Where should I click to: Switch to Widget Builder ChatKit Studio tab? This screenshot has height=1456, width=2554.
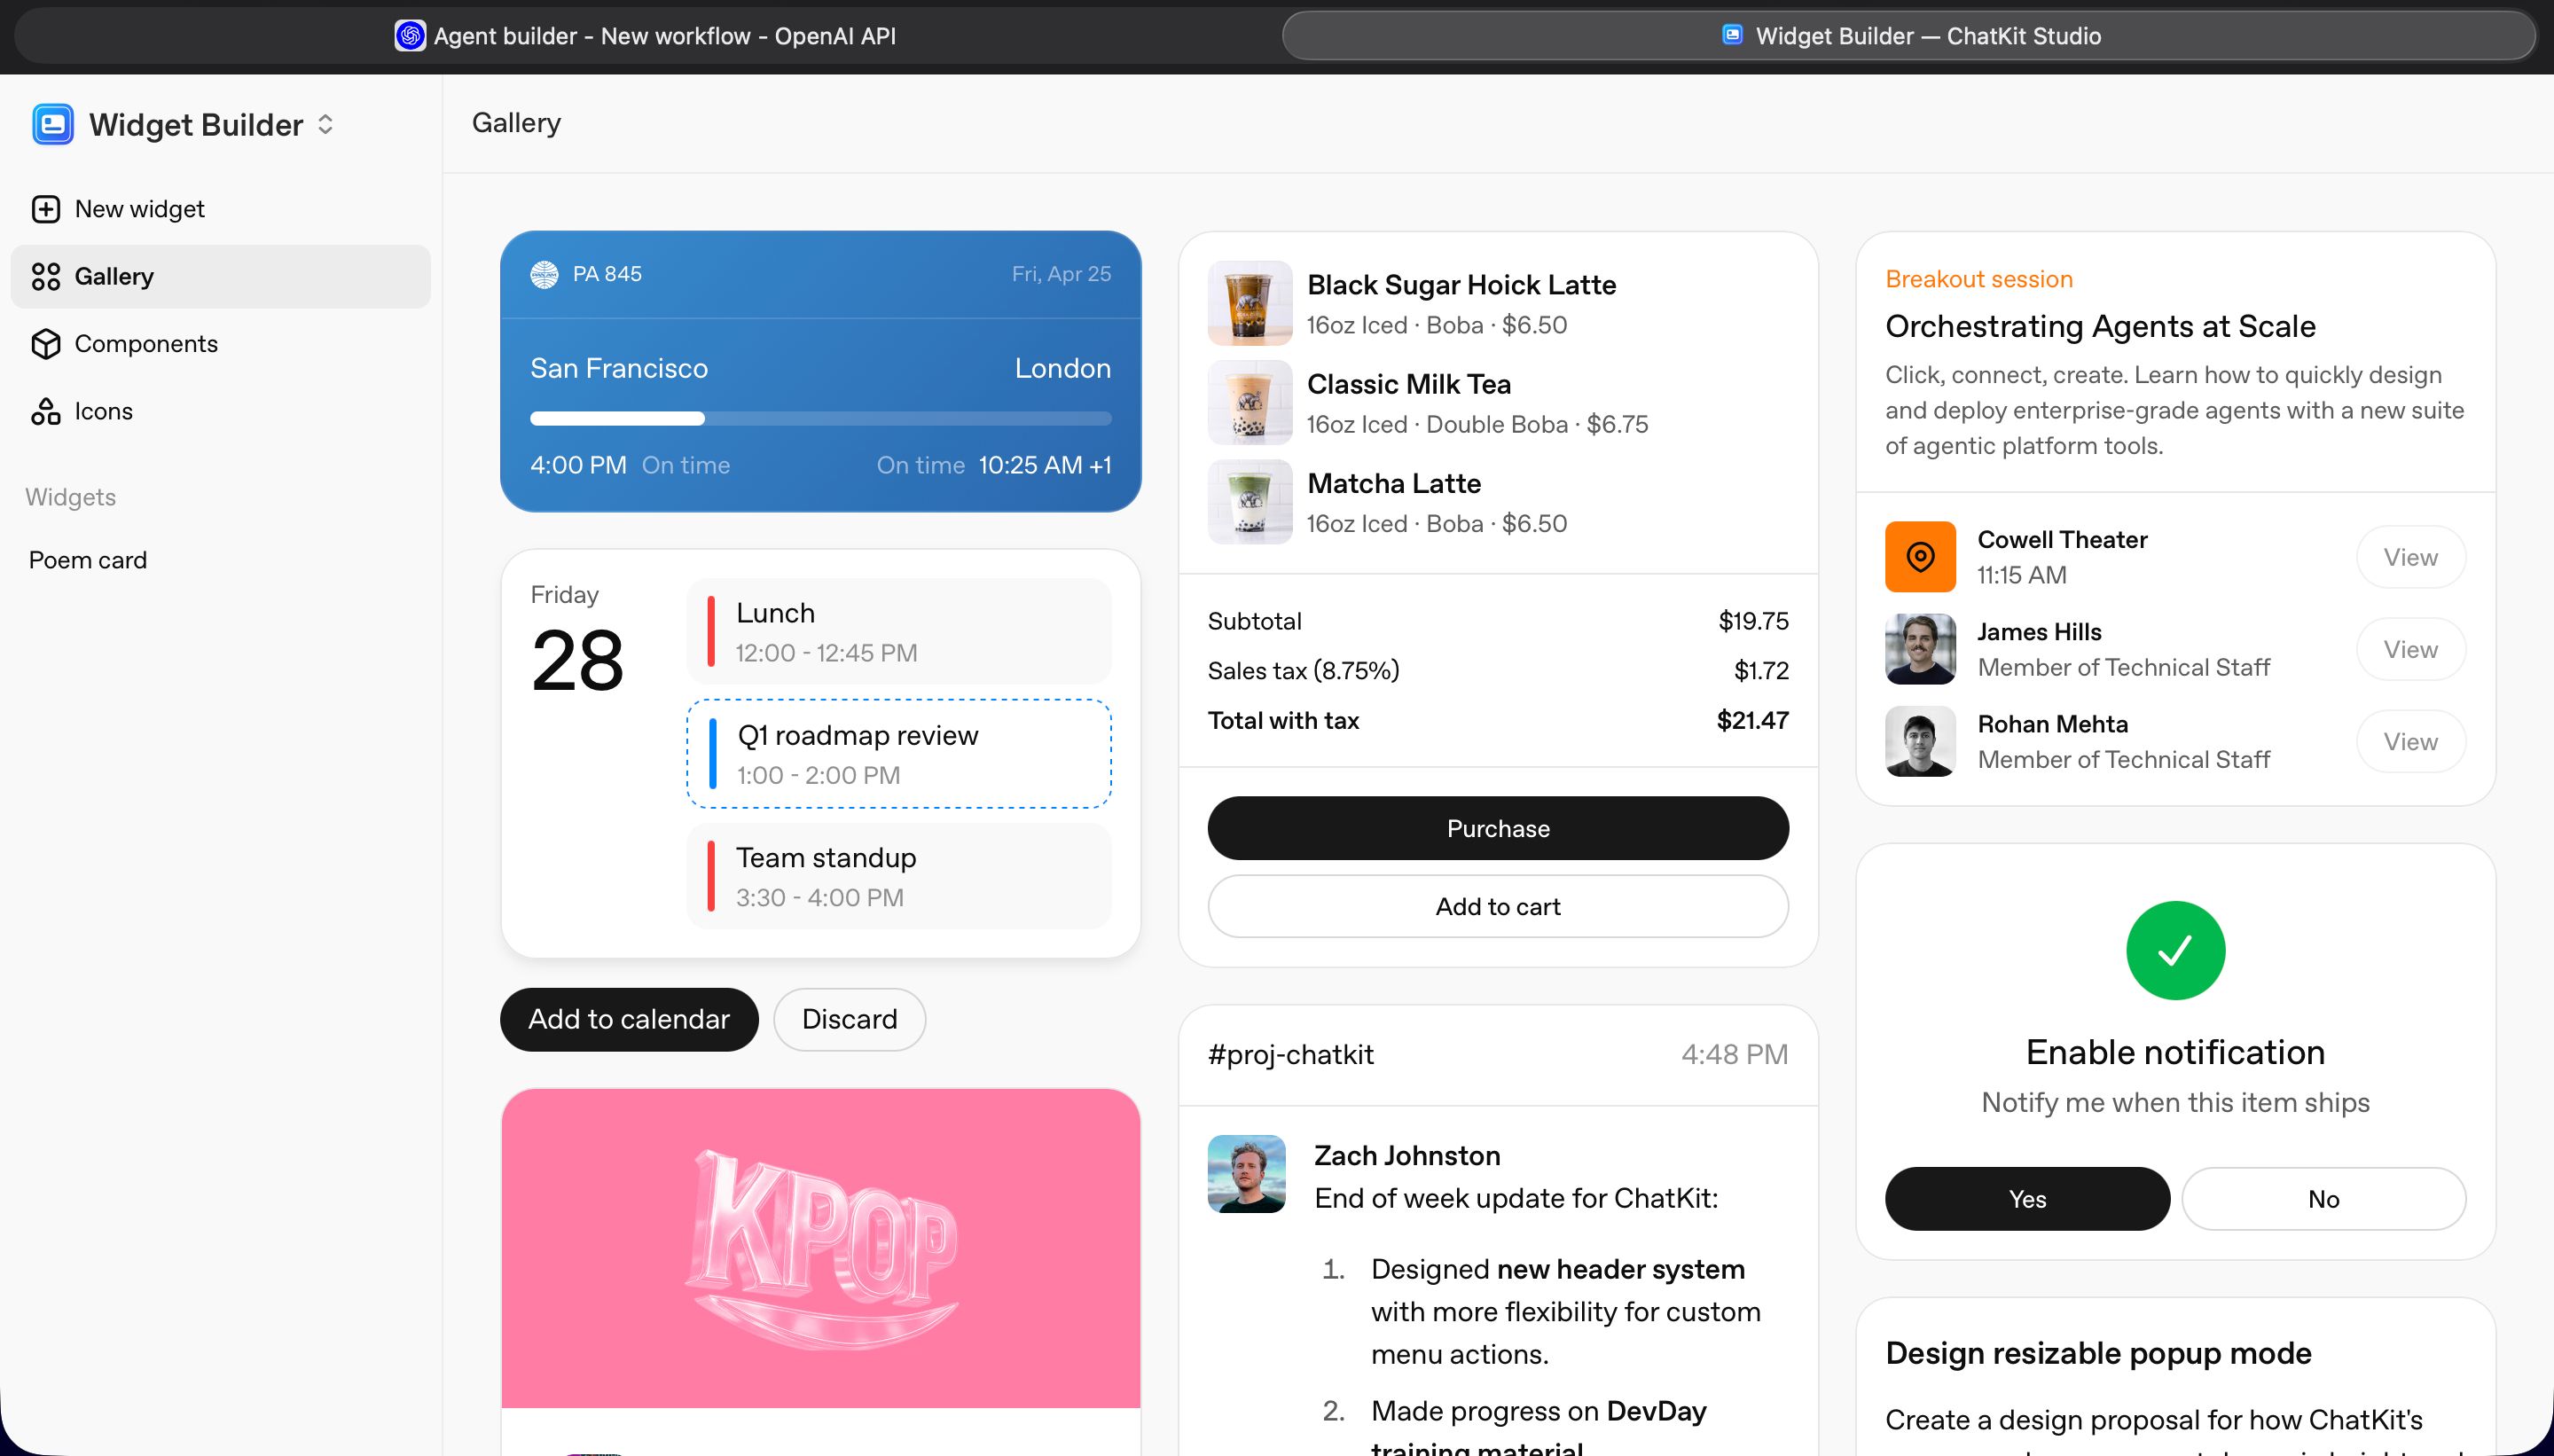click(1908, 36)
